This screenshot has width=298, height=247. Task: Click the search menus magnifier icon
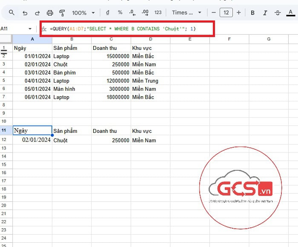(x=11, y=13)
